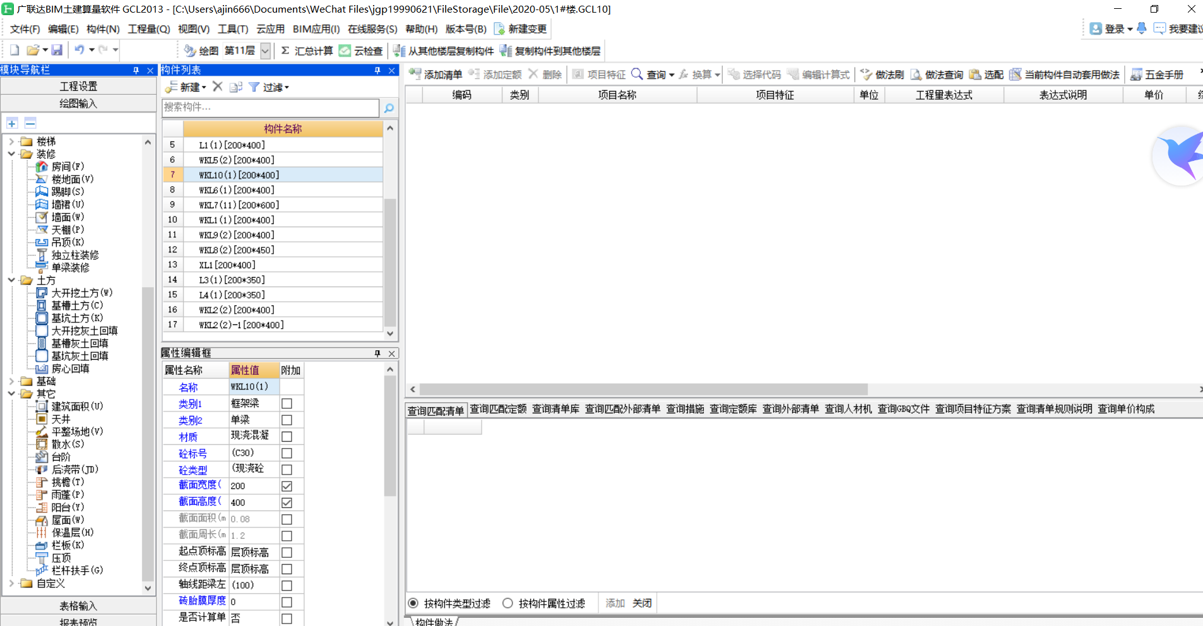The image size is (1203, 626).
Task: Click 添加清单 toolbar icon
Action: 415,74
